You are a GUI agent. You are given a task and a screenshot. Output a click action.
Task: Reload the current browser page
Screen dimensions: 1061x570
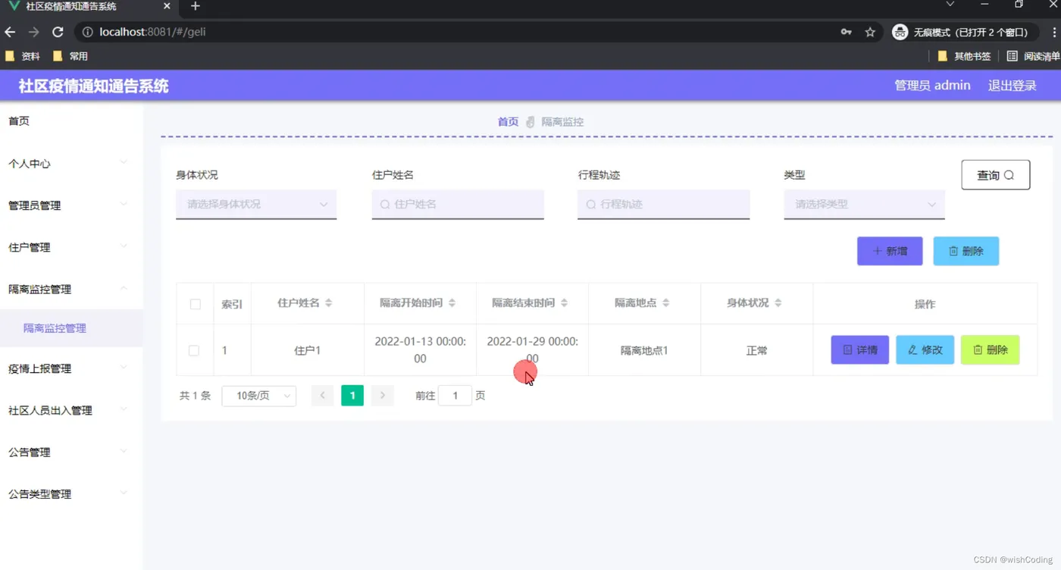click(x=58, y=32)
